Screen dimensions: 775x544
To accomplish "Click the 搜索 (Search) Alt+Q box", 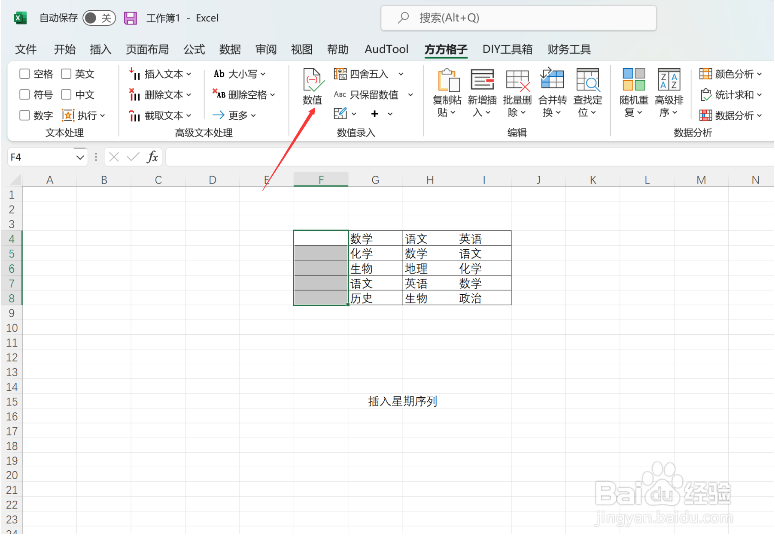I will (519, 18).
